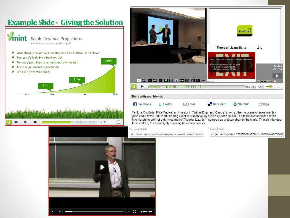The height and width of the screenshot is (218, 290).
Task: Click the large play overlay on lecture video
Action: (x=102, y=167)
